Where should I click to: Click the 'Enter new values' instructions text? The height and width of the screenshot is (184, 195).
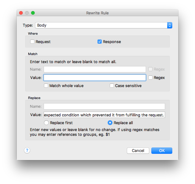[95, 132]
